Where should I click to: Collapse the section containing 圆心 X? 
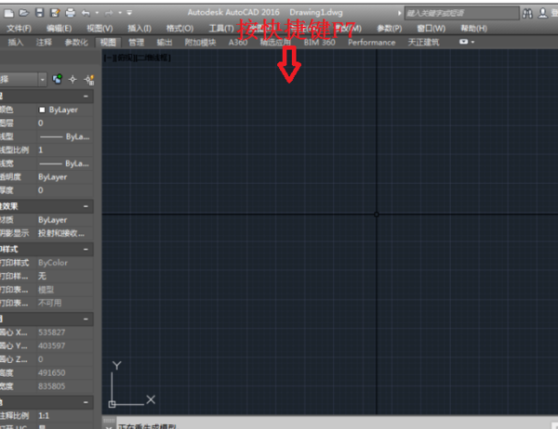pyautogui.click(x=86, y=319)
